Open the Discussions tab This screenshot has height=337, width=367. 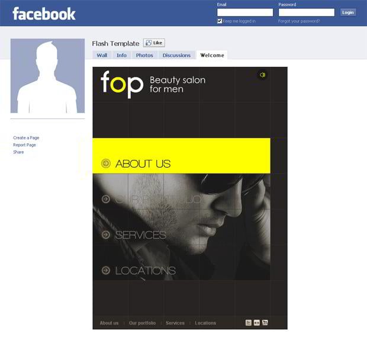[x=176, y=55]
